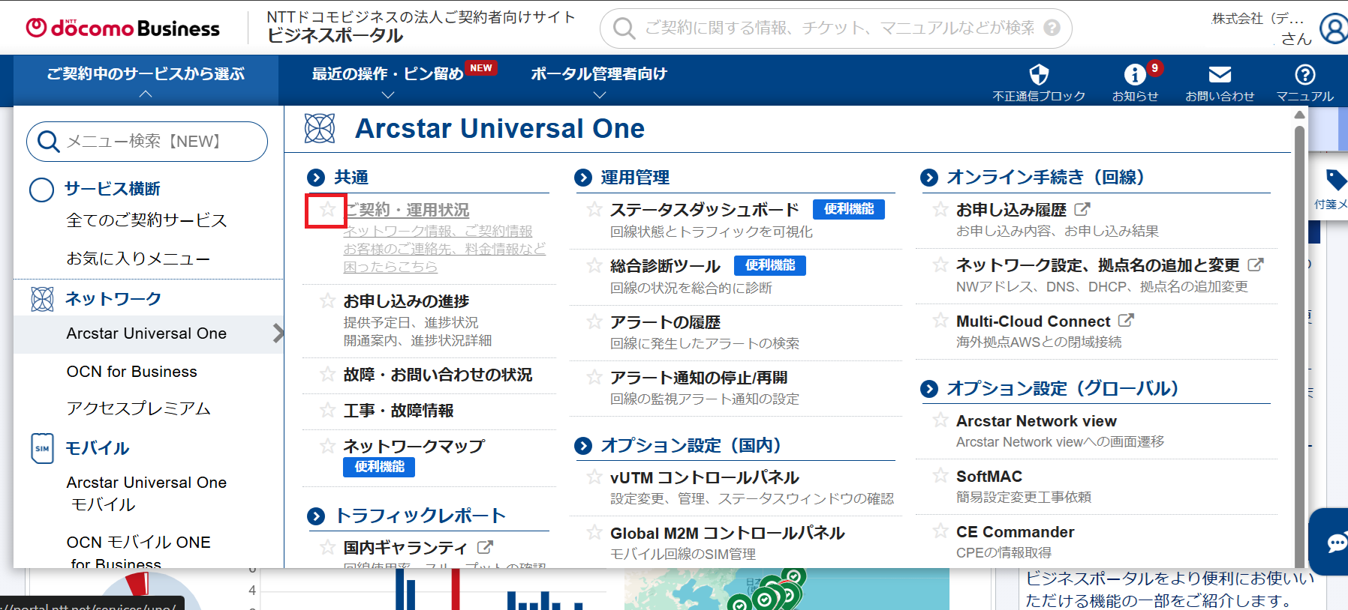Open the 総合診断ツール link
Viewport: 1348px width, 610px height.
tap(665, 266)
